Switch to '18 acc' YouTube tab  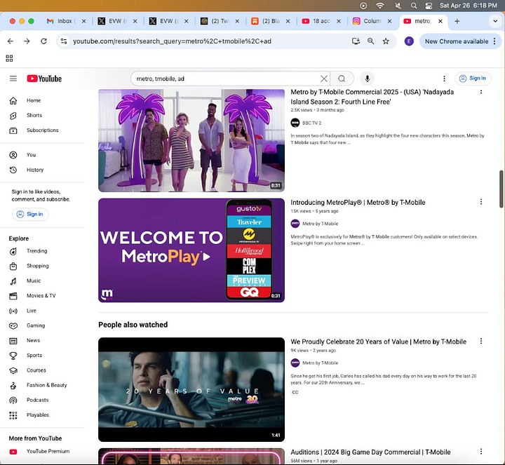pos(321,21)
